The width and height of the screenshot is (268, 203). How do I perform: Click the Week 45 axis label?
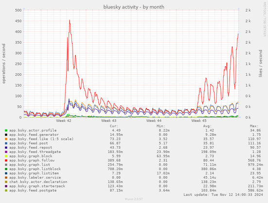199,121
